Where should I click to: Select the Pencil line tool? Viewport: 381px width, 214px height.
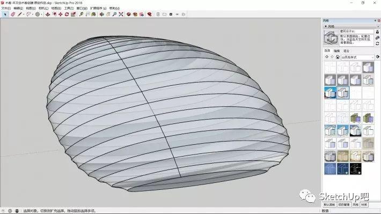point(20,14)
